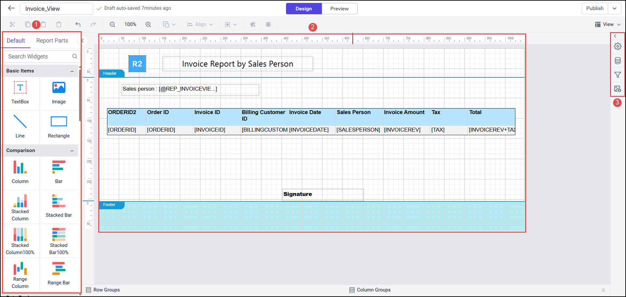Click the Publish button

594,8
